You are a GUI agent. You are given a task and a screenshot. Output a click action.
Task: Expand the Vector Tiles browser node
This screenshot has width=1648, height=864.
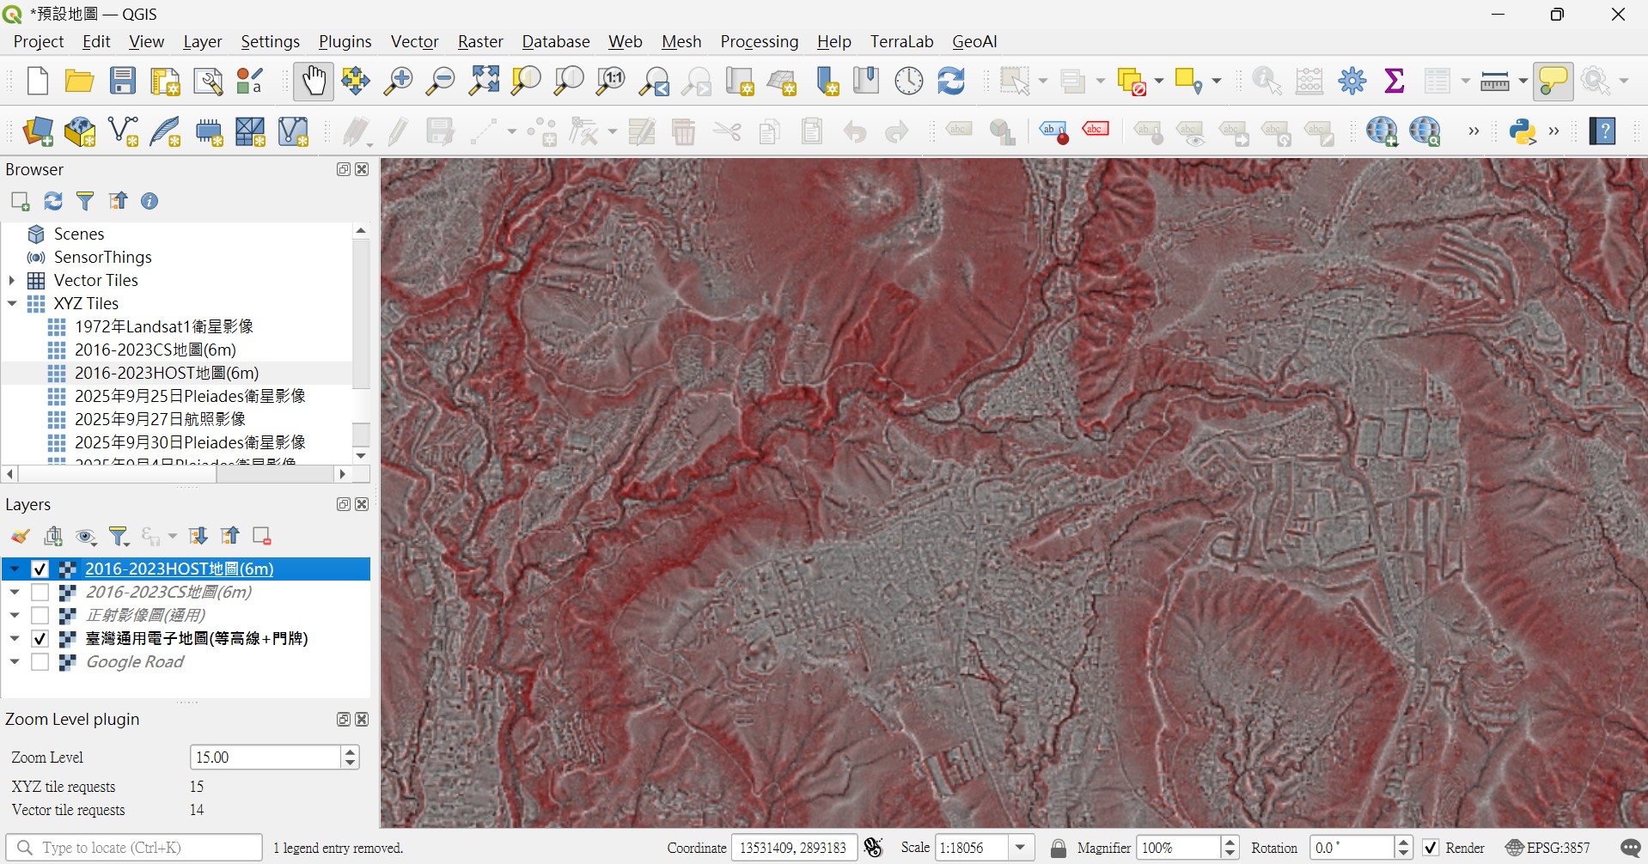point(12,281)
